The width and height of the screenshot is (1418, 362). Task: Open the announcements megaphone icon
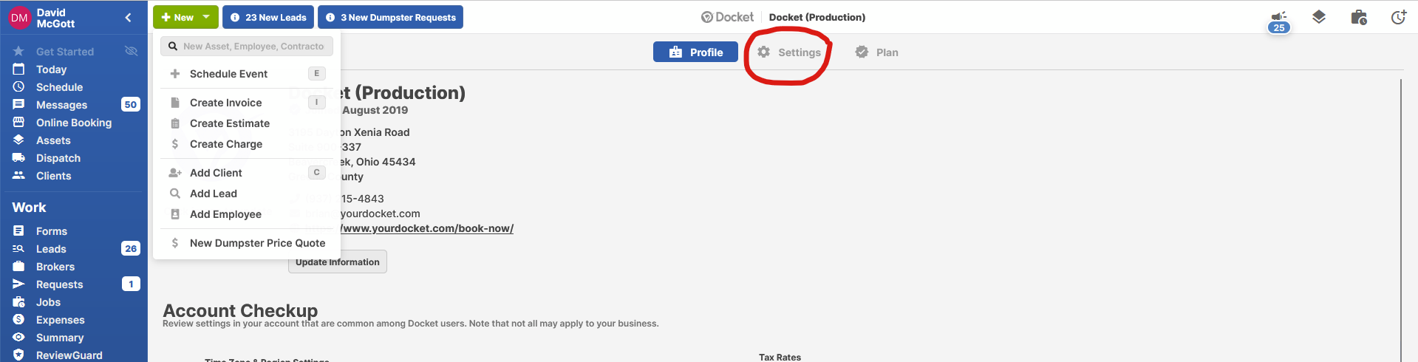coord(1279,16)
